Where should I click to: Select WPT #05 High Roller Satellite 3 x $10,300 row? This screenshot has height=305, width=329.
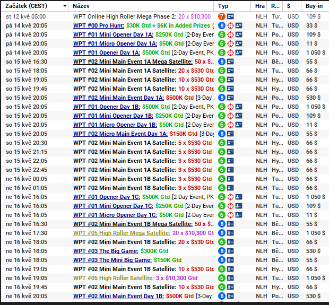165,278
